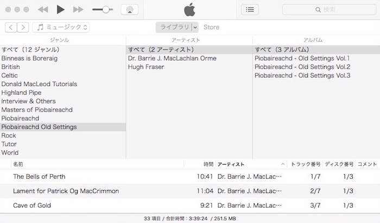Image resolution: width=380 pixels, height=223 pixels.
Task: Expand the ライブラリ view dropdown arrow
Action: point(194,27)
